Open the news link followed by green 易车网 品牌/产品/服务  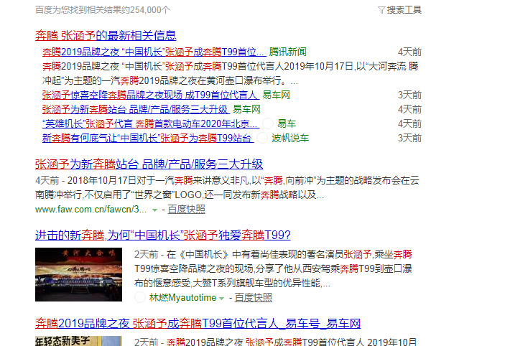click(135, 109)
